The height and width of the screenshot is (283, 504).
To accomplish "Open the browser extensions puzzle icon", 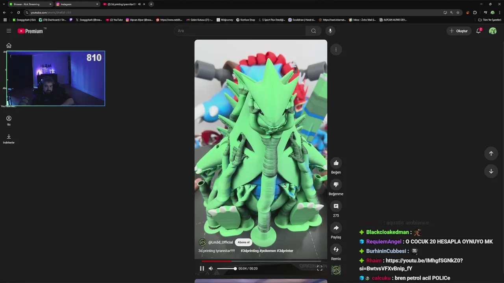I will tap(475, 13).
